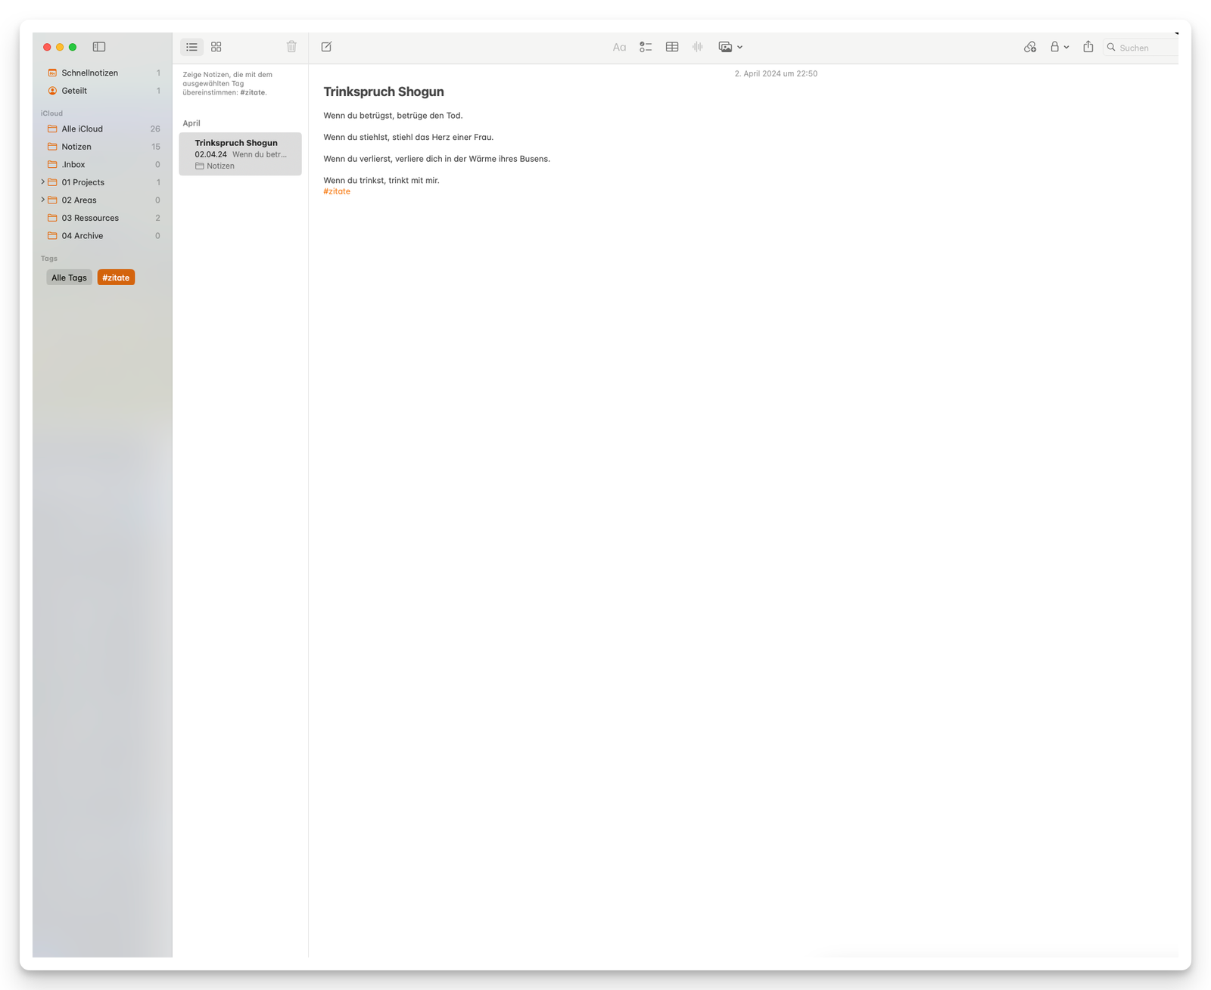Open the lock options dropdown

coord(1067,46)
